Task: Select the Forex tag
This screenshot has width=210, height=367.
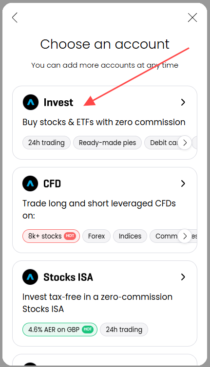Action: click(x=96, y=236)
